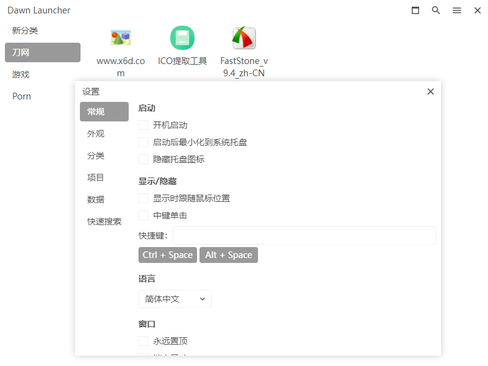Image resolution: width=488 pixels, height=366 pixels.
Task: Switch to the 项目 settings tab
Action: point(96,178)
